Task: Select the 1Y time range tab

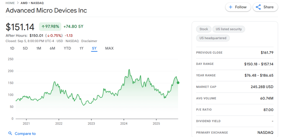Action: coord(82,48)
